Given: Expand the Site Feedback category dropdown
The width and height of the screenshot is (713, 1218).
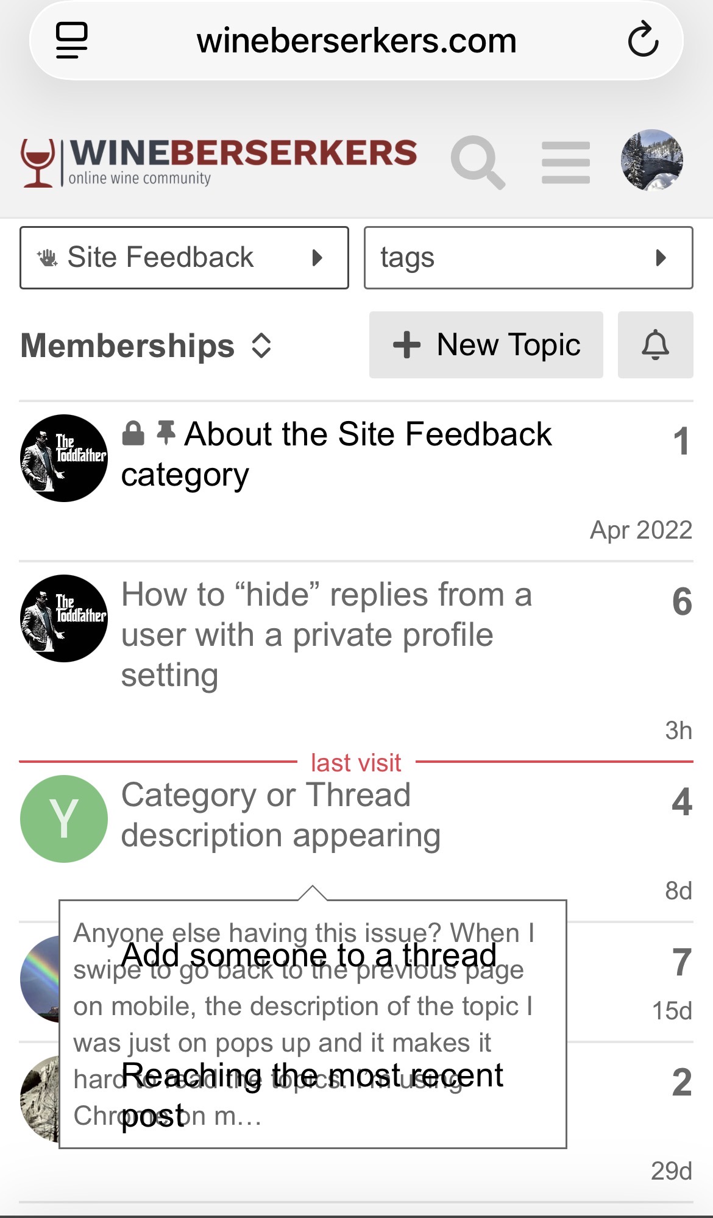Looking at the screenshot, I should 184,258.
